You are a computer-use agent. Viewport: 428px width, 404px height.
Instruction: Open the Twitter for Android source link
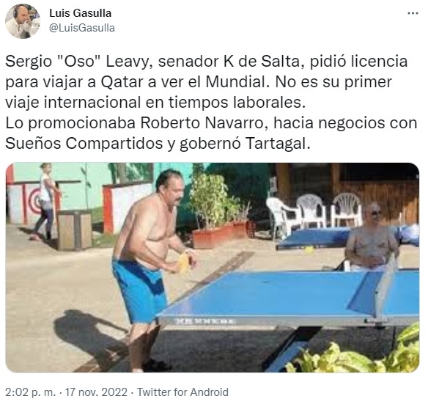click(x=182, y=392)
